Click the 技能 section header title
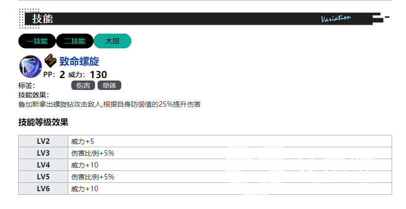The height and width of the screenshot is (209, 406). tap(43, 19)
